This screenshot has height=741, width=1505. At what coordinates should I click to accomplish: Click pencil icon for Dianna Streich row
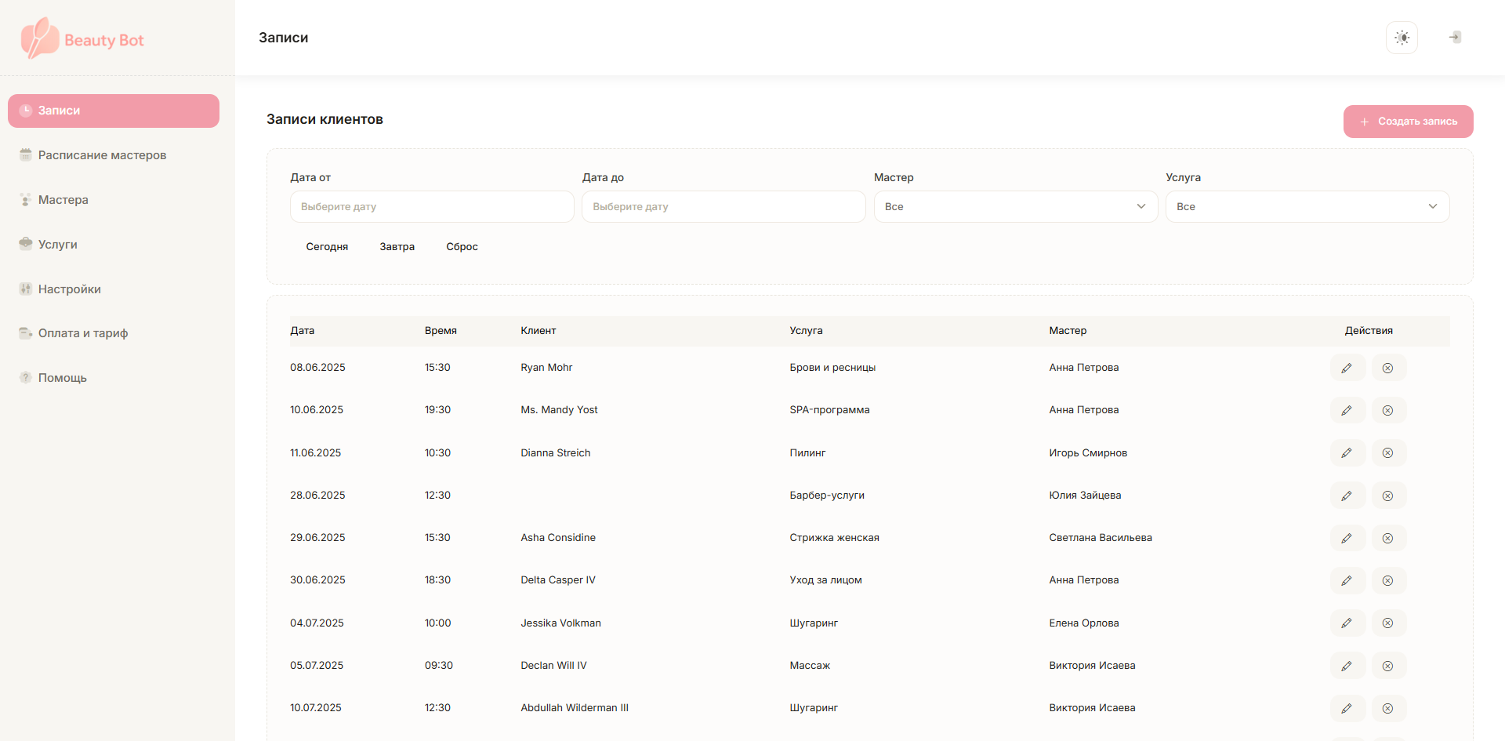1347,453
